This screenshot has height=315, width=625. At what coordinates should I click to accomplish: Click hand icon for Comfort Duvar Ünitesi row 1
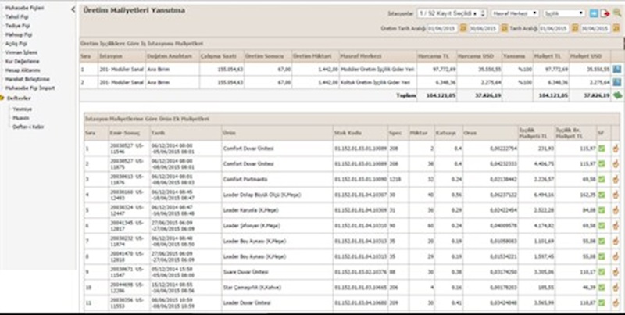point(615,149)
